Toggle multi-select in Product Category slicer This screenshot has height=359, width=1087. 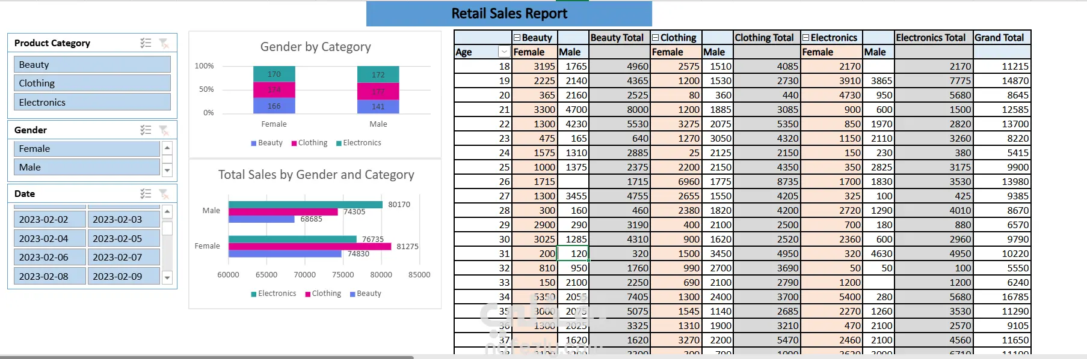click(146, 43)
